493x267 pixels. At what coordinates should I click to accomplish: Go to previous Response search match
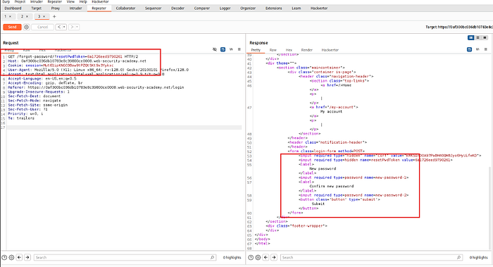tap(266, 257)
